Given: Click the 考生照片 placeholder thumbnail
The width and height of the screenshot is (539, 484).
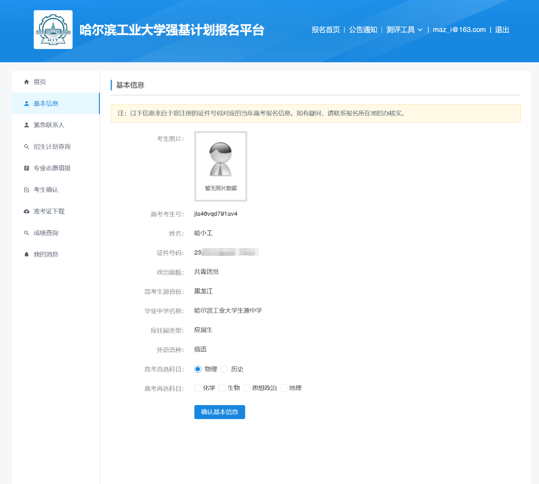Looking at the screenshot, I should (221, 166).
